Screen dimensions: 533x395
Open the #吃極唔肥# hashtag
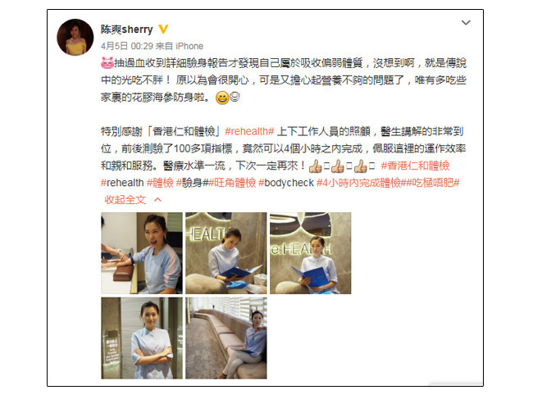coord(433,183)
